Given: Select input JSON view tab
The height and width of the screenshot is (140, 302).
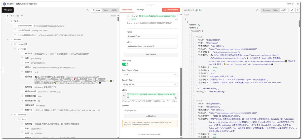Looking at the screenshot, I should [114, 10].
